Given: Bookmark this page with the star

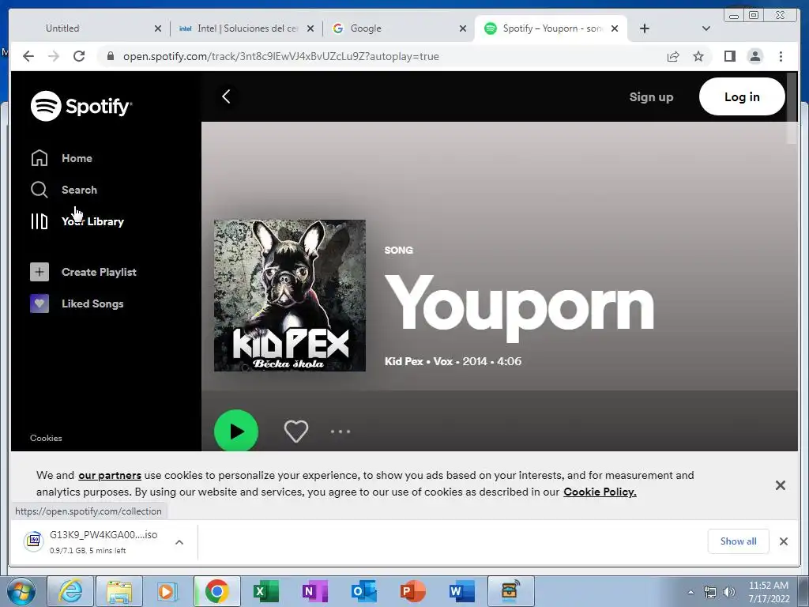Looking at the screenshot, I should point(698,56).
